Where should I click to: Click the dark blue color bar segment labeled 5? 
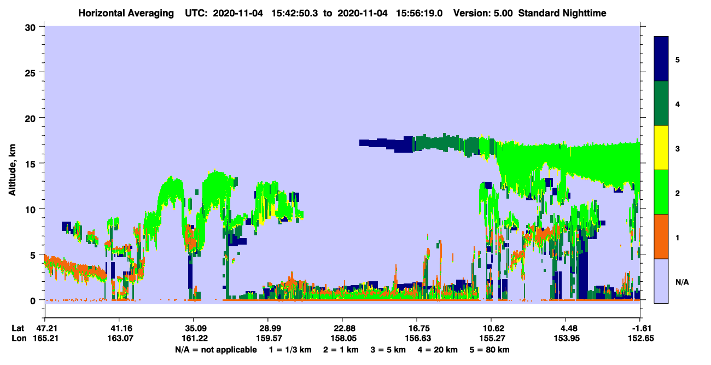tap(661, 59)
